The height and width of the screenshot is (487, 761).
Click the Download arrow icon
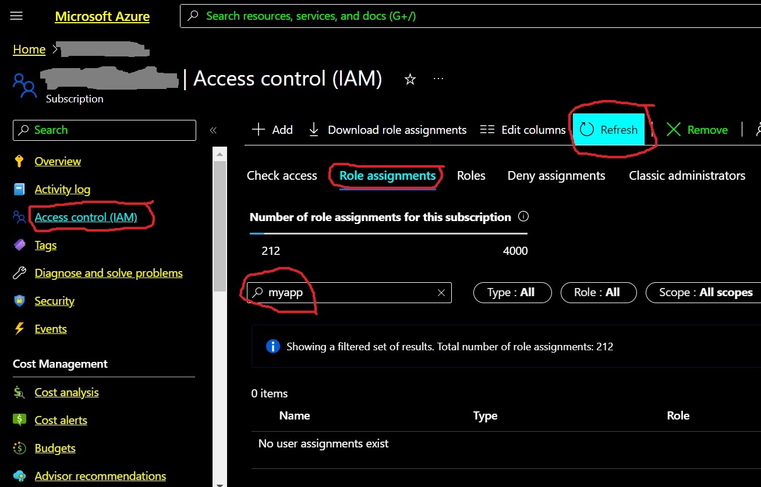click(314, 130)
